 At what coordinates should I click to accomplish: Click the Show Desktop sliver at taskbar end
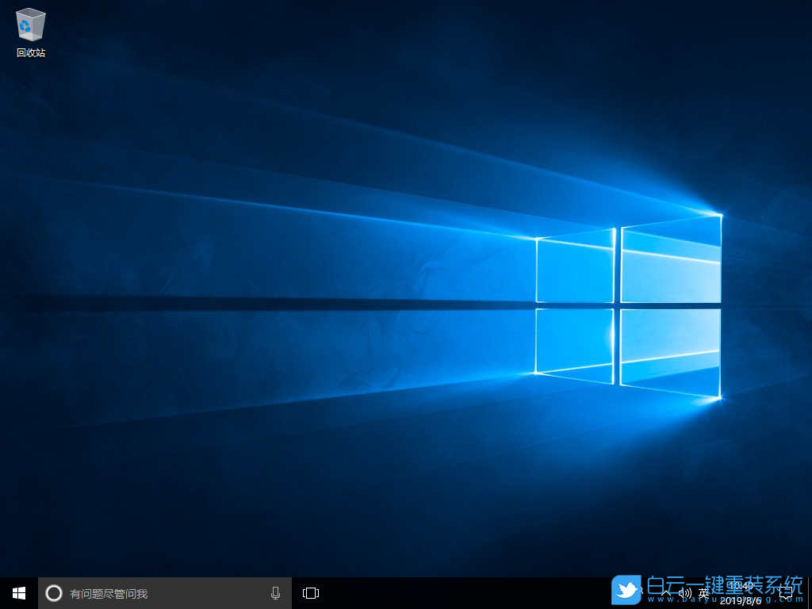pyautogui.click(x=810, y=593)
